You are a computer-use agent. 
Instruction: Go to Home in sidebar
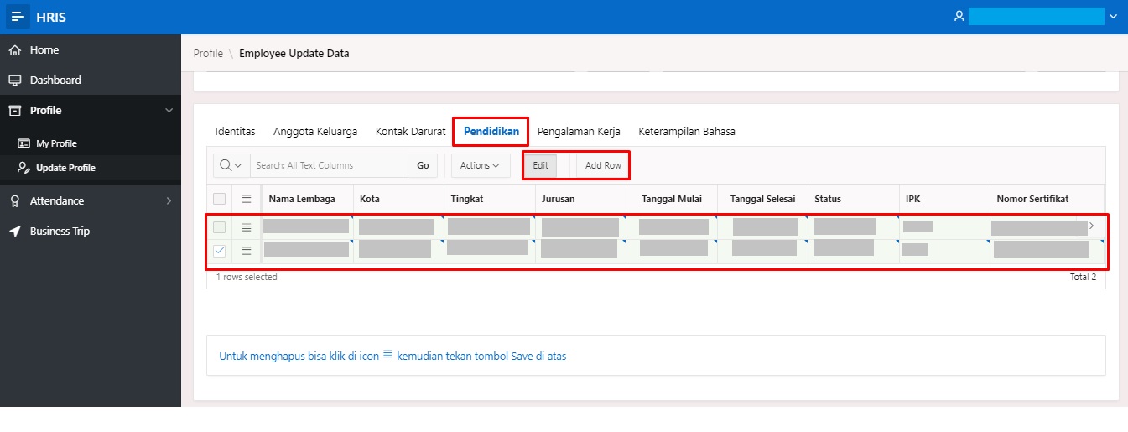pos(44,50)
